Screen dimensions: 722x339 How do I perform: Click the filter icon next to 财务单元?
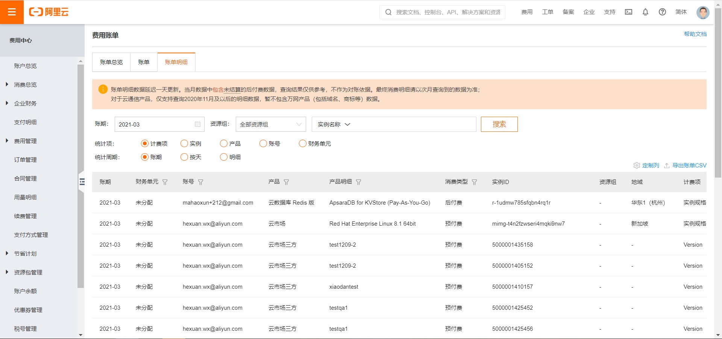(x=165, y=182)
